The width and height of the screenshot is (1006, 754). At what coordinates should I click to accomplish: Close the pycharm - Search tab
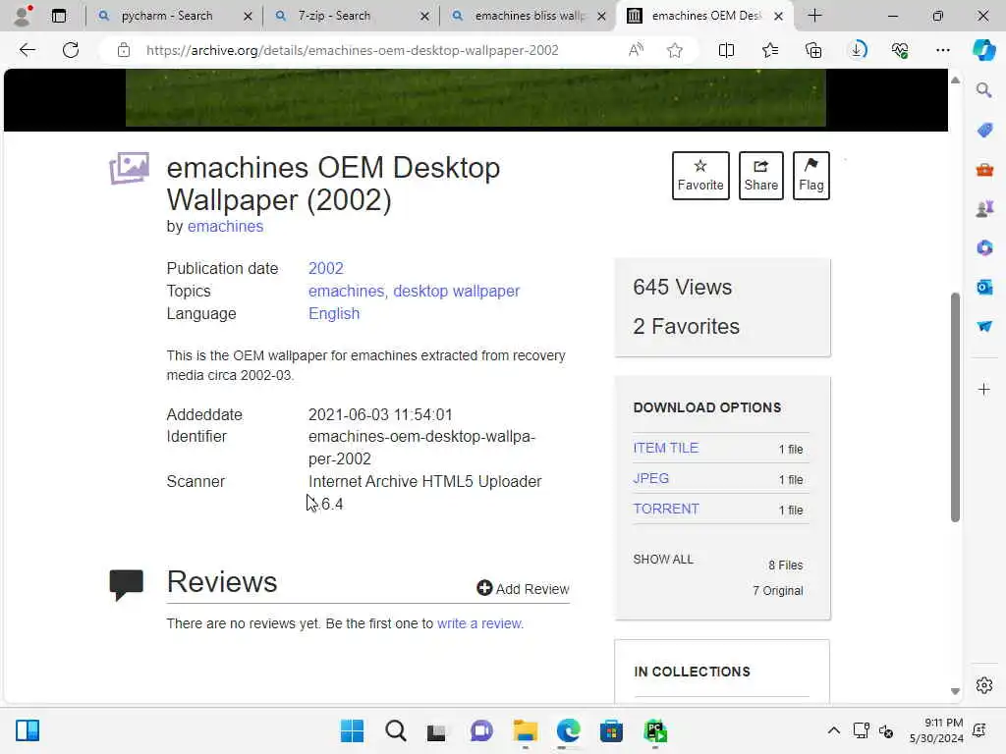pos(248,16)
